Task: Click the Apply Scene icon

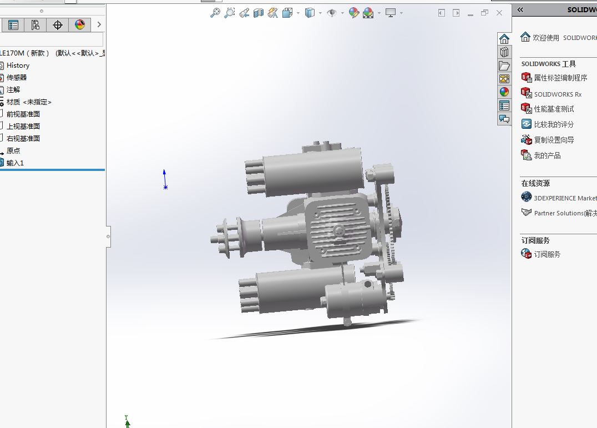Action: click(368, 13)
